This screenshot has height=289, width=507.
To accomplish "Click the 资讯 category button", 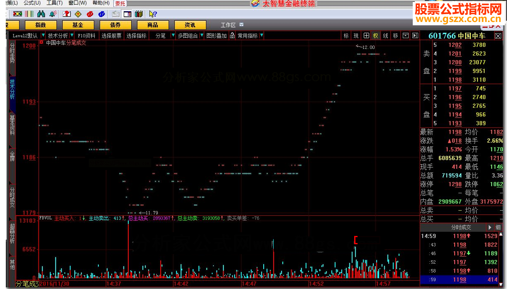I will 190,25.
